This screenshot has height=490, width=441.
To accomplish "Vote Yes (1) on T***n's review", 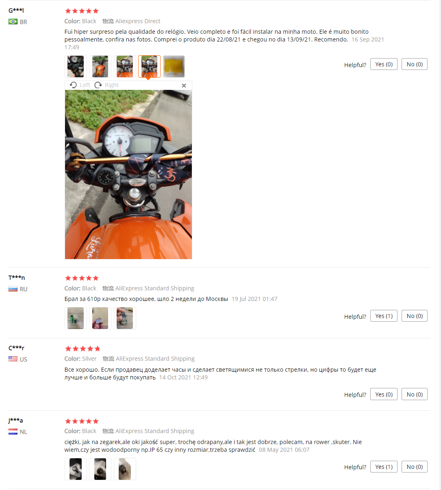I will click(384, 316).
